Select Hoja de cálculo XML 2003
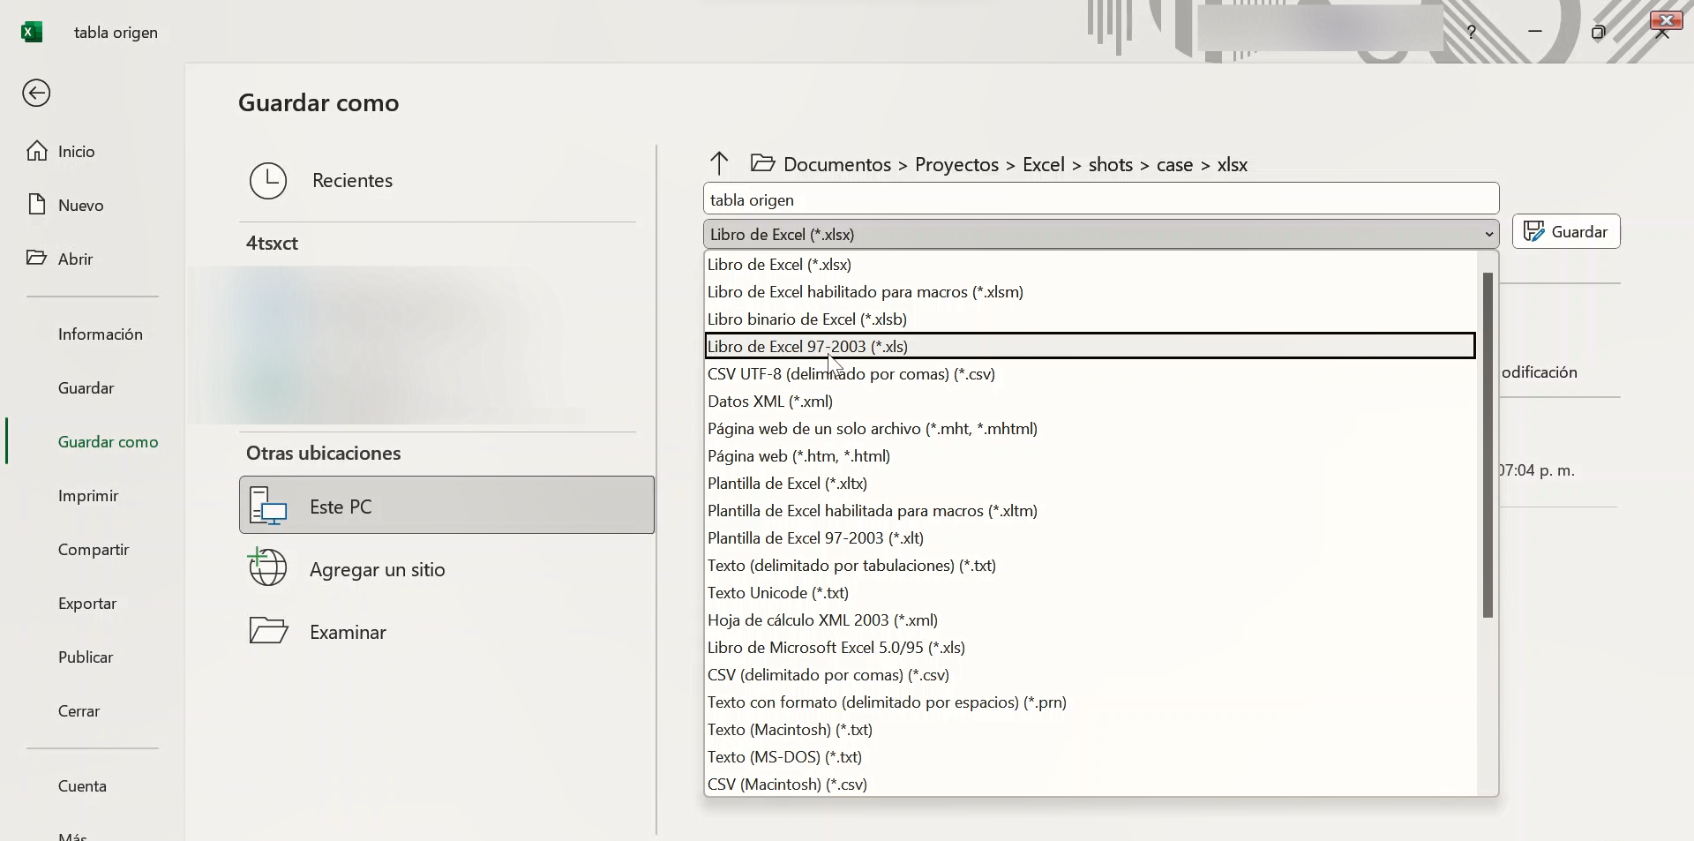Screen dimensions: 1694x841 tap(1091, 619)
